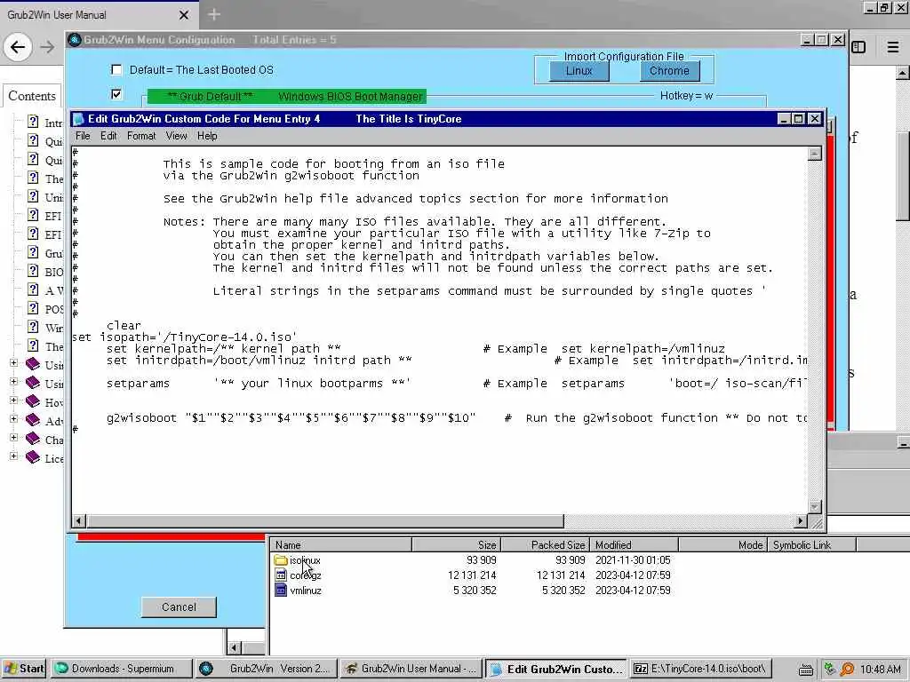Sort 7-Zip list by Name column
910x682 pixels.
340,544
